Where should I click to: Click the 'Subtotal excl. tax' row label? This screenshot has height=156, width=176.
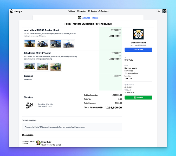click(x=91, y=95)
